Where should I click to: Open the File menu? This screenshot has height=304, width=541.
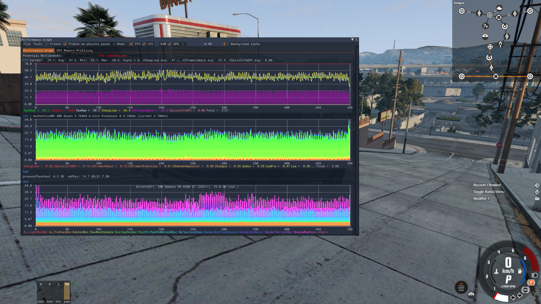(x=27, y=44)
